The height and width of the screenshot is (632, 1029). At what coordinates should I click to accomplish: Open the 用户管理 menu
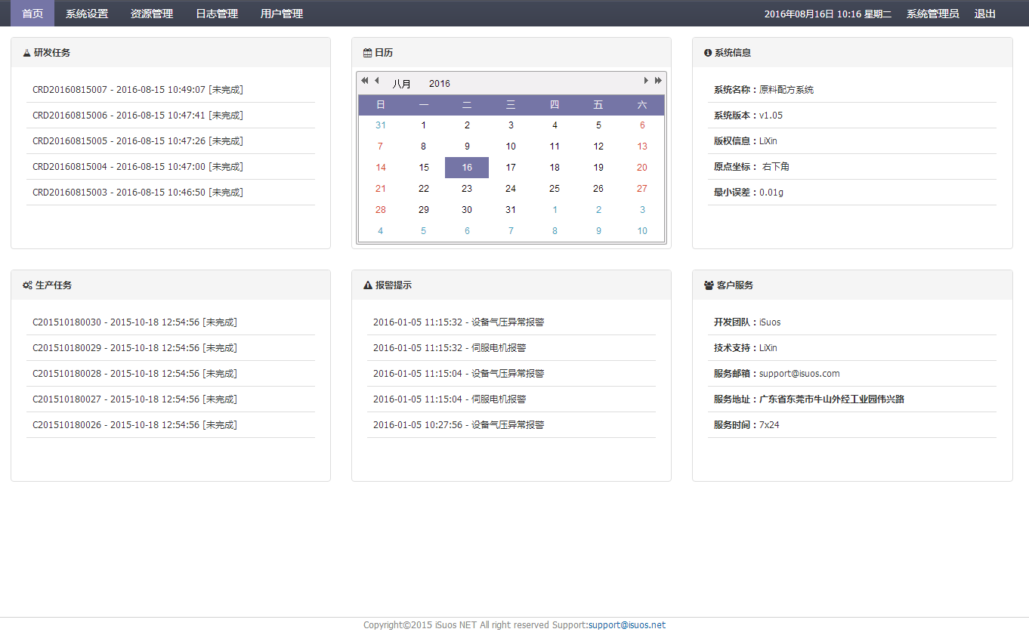[x=282, y=14]
